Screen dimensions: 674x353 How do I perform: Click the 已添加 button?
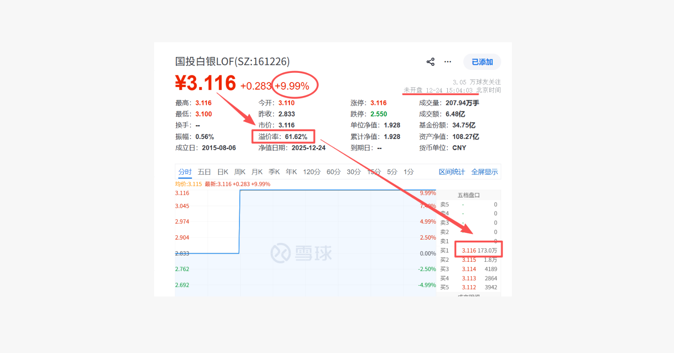(x=482, y=62)
